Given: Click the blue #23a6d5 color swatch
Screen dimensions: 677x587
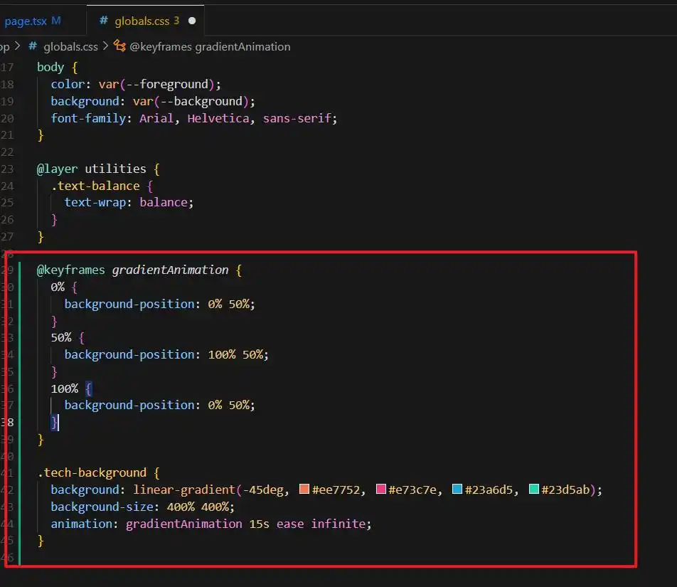Looking at the screenshot, I should coord(457,490).
